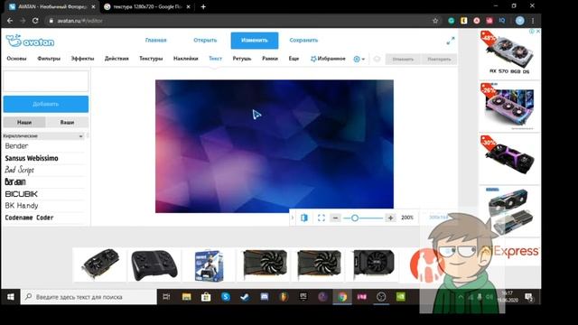Open RX 570 8GB ad thumbnail
This screenshot has height=325, width=578.
tap(509, 54)
